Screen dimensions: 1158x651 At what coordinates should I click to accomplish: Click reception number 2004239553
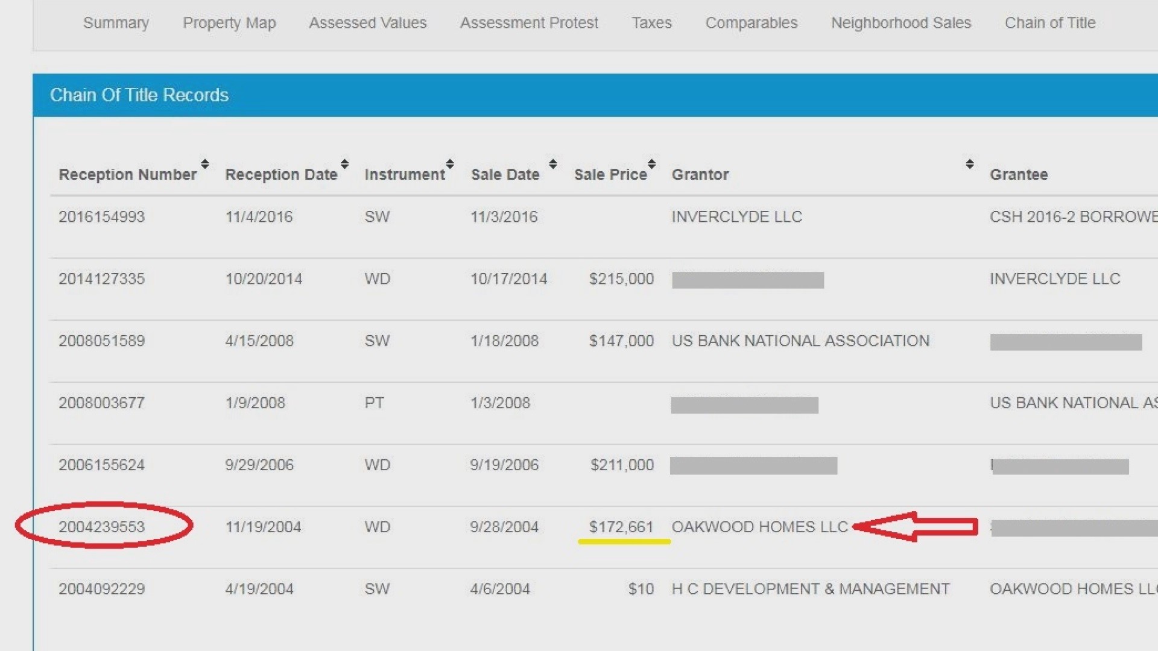101,527
